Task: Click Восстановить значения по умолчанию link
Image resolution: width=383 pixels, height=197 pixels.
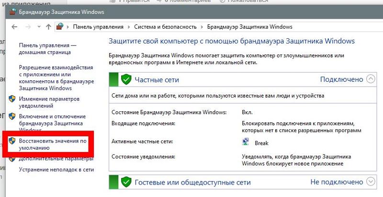Action: [53, 144]
